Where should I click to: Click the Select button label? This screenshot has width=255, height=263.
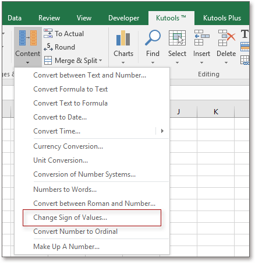pos(177,54)
